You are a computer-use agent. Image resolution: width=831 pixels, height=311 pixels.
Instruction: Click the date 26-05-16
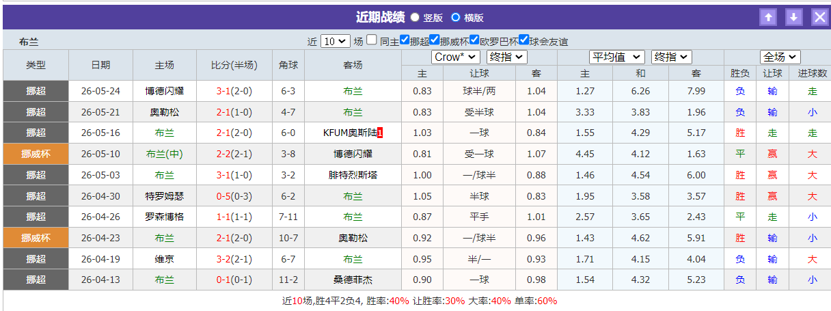click(100, 133)
